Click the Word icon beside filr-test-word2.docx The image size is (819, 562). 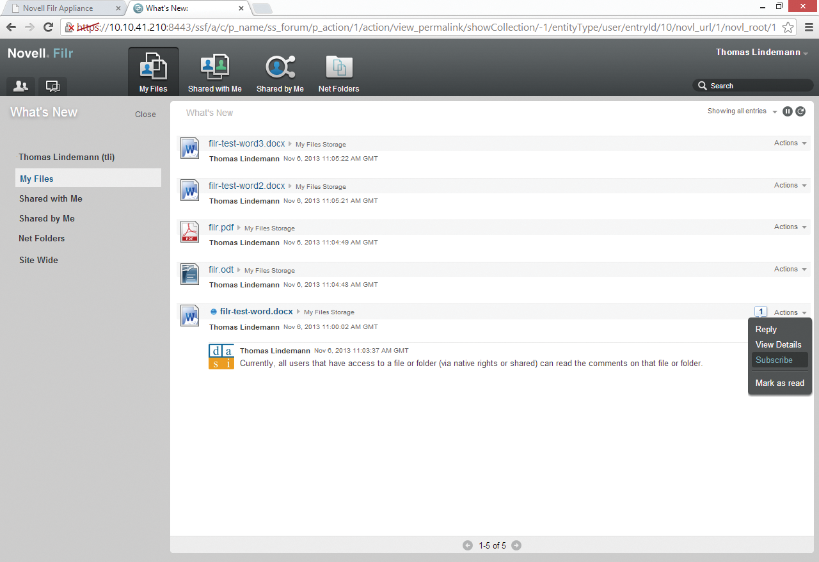click(x=189, y=190)
